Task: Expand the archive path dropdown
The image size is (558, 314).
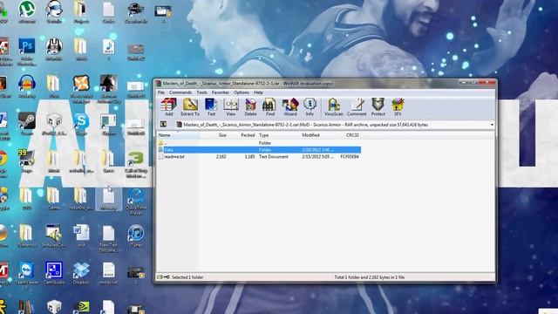Action: click(x=492, y=125)
